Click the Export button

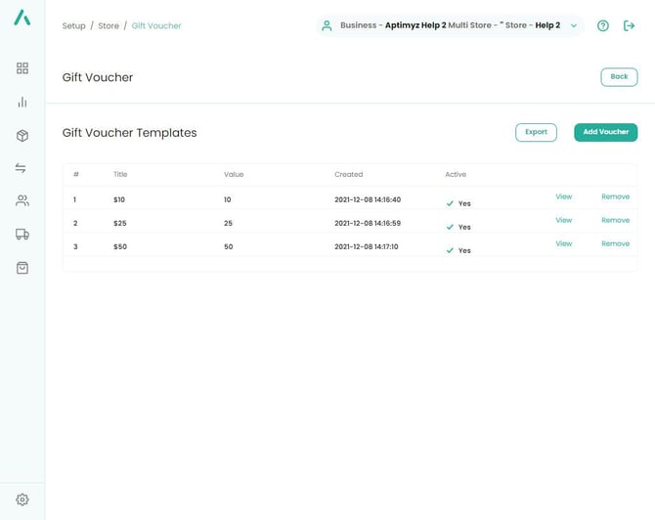[536, 132]
